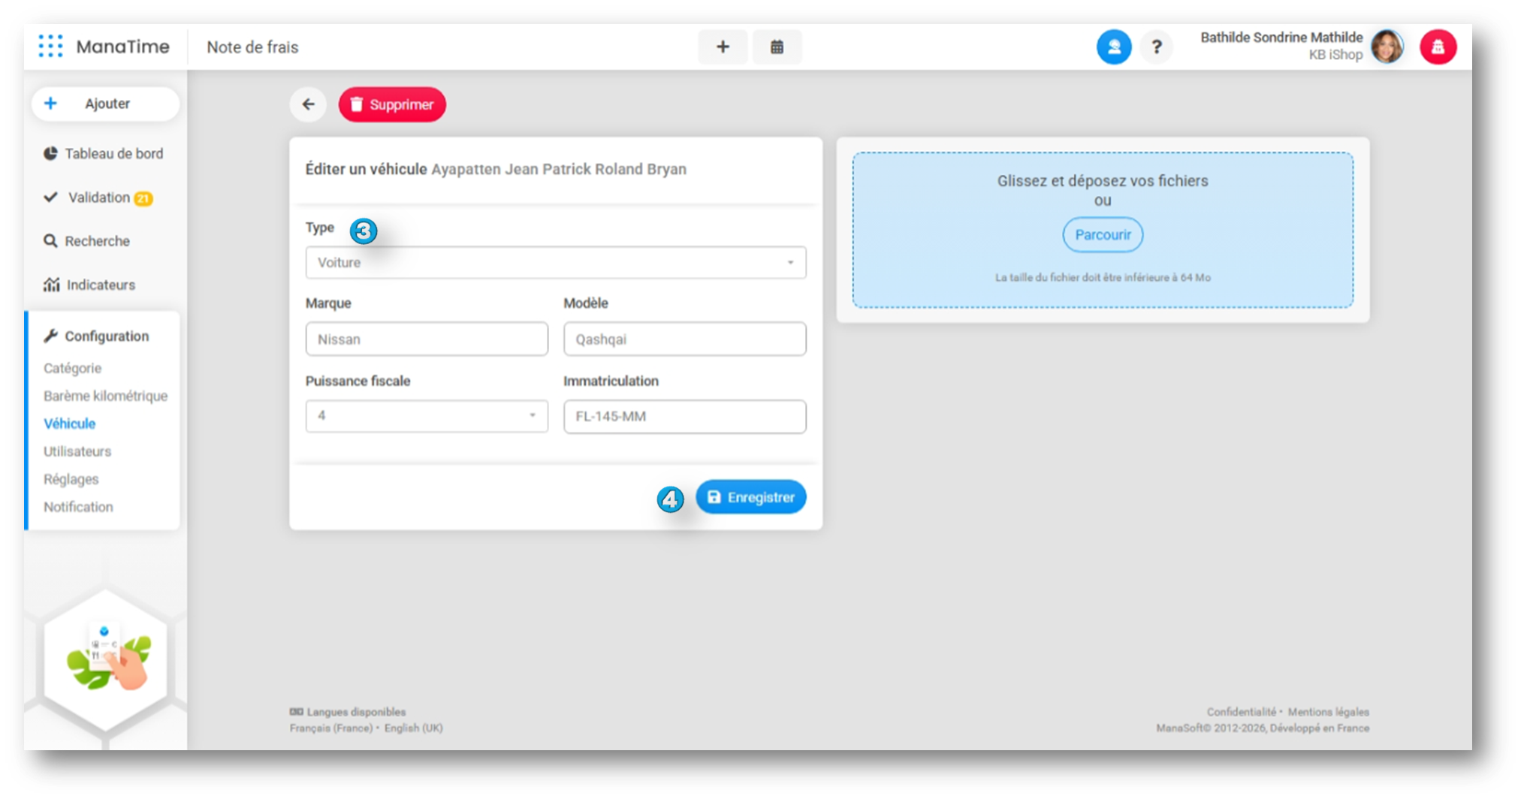1521x799 pixels.
Task: Click the blue user support icon
Action: (1113, 47)
